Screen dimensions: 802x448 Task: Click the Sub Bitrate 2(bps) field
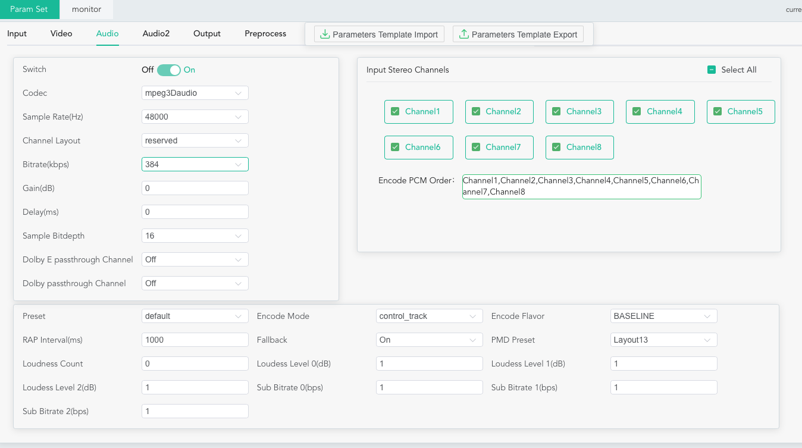click(x=195, y=411)
